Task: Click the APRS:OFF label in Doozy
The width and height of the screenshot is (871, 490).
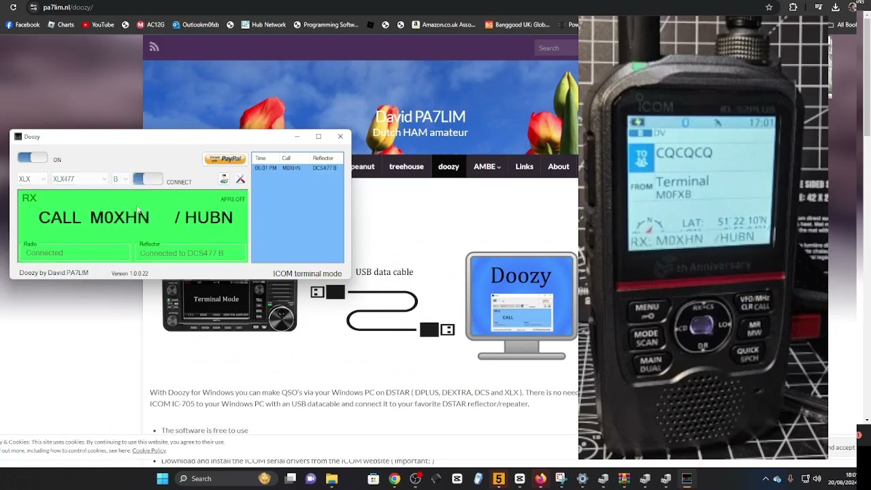Action: (x=233, y=199)
